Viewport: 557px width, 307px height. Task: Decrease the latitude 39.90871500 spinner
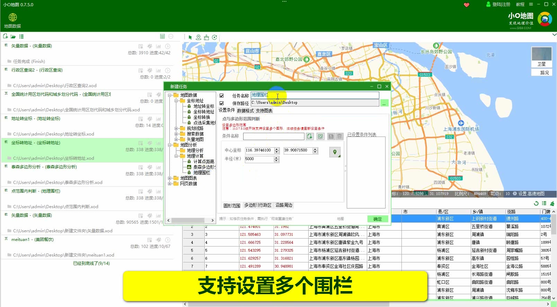tap(315, 152)
